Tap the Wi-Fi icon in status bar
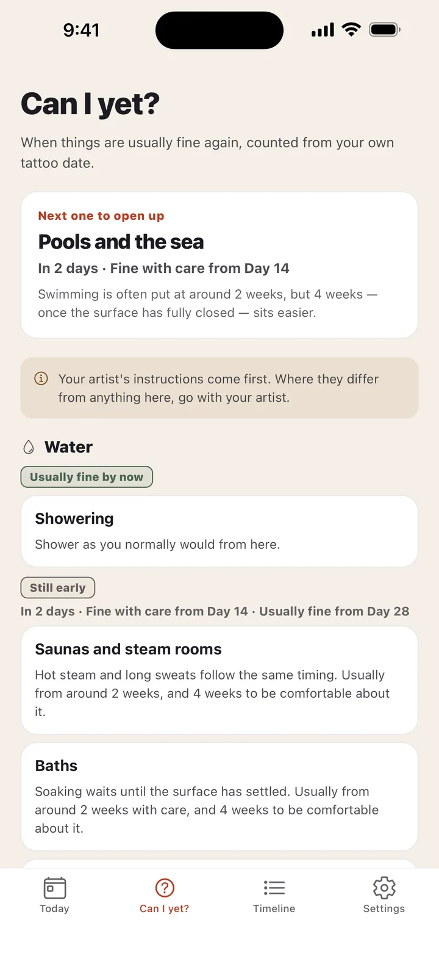This screenshot has width=439, height=953. coord(351,29)
